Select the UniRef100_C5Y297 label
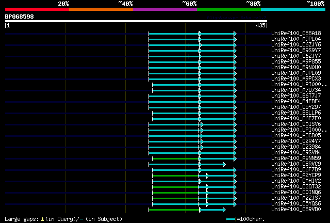Viewport: 330px width, 223px height. (296, 107)
